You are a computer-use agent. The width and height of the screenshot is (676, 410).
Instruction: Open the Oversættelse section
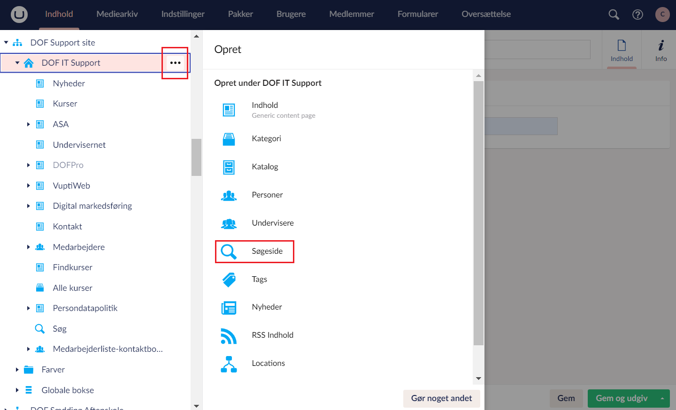click(486, 14)
